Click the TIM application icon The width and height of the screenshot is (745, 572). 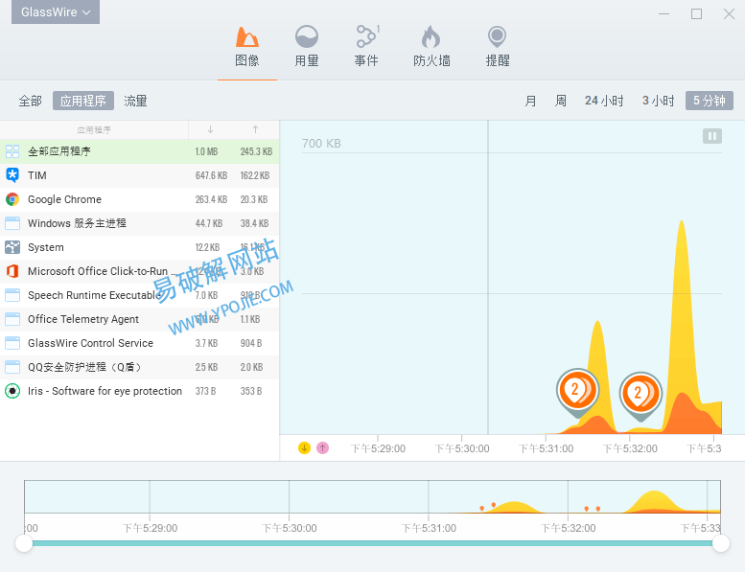click(x=12, y=175)
